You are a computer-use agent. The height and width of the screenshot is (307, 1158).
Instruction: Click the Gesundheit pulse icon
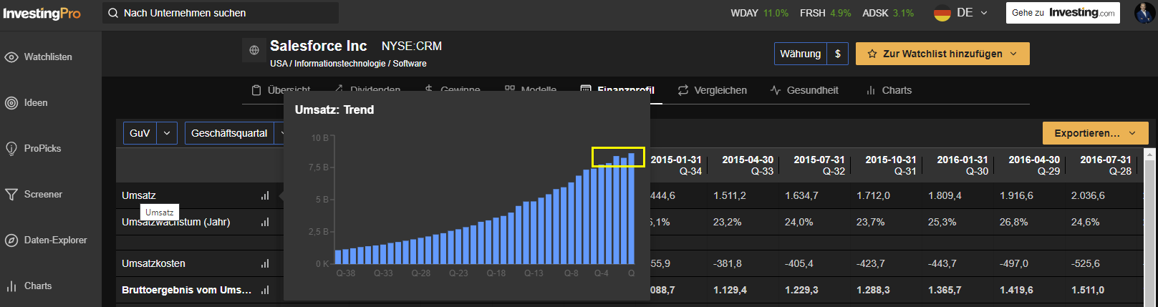[776, 90]
